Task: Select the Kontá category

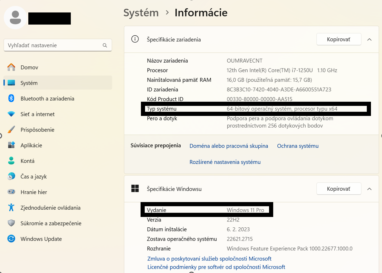Action: pos(58,161)
